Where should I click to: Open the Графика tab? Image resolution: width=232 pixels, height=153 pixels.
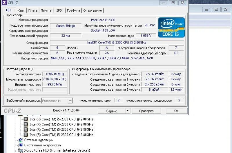click(x=73, y=10)
